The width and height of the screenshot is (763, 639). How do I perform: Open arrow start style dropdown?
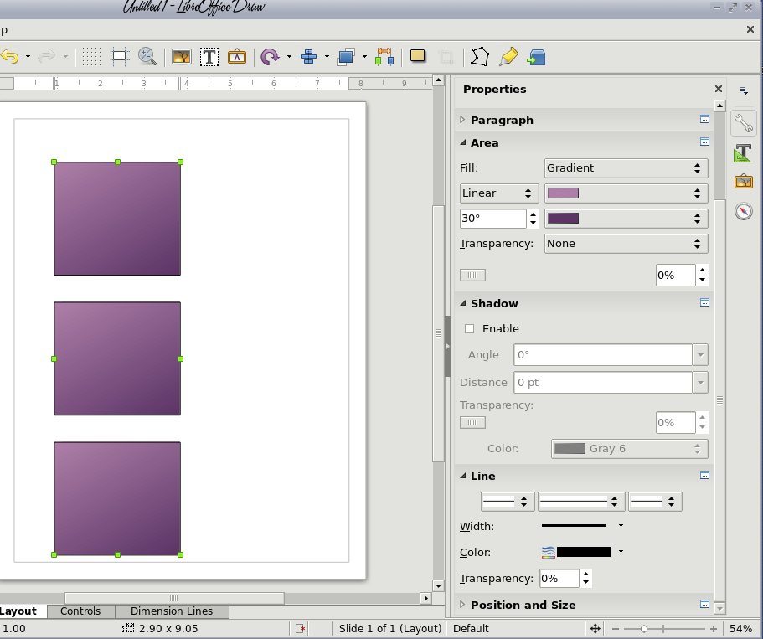[508, 502]
